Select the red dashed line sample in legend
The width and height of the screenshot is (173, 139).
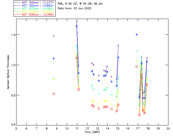click(x=17, y=14)
